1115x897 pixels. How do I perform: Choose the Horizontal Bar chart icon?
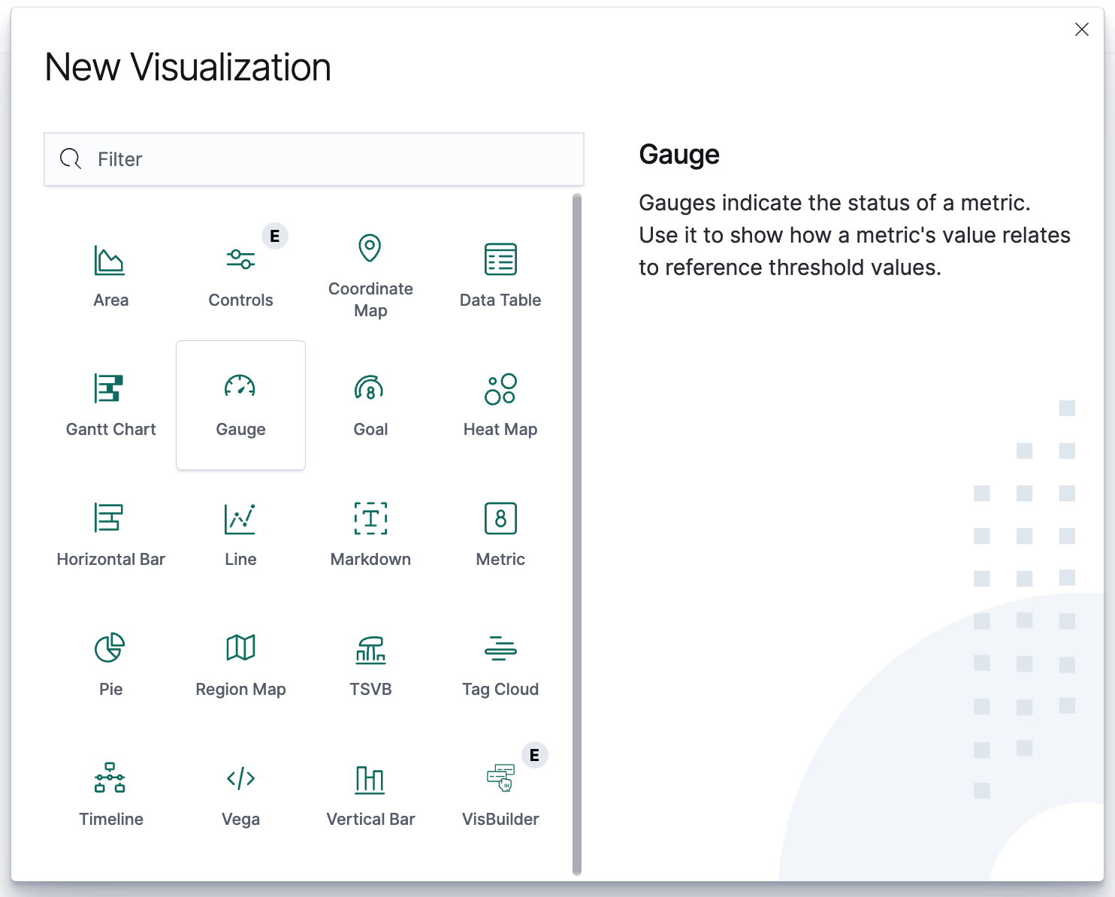(x=110, y=518)
